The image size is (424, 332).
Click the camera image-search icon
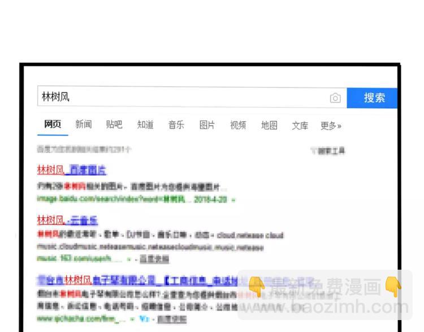(335, 98)
